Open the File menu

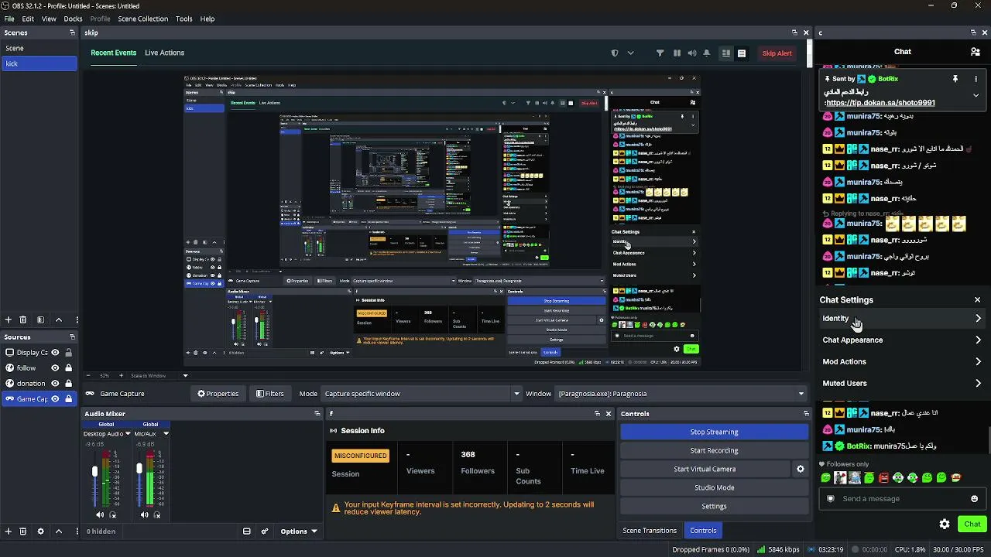point(9,19)
